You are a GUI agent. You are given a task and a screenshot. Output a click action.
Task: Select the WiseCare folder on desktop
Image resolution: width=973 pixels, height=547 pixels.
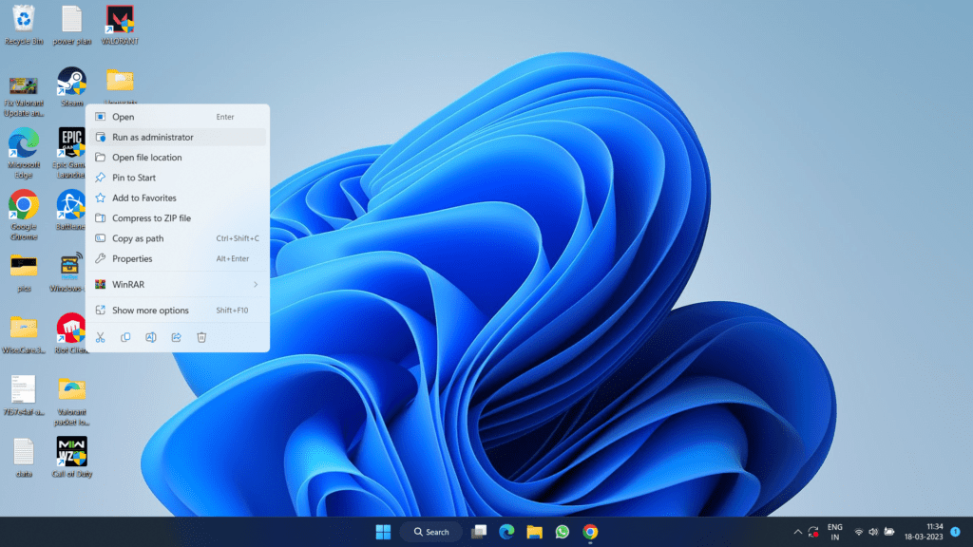coord(24,335)
